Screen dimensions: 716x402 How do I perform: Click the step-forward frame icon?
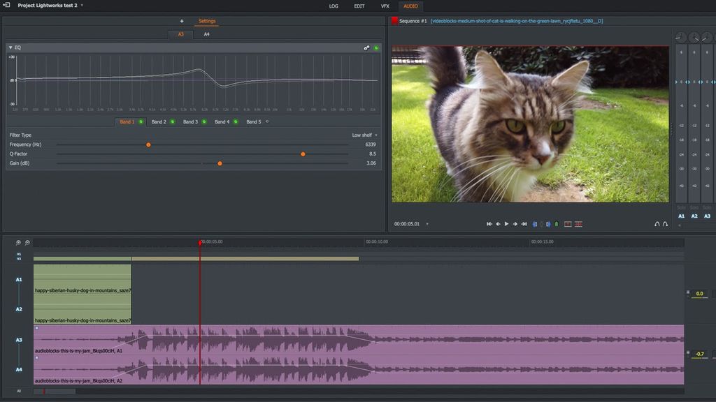tap(516, 224)
